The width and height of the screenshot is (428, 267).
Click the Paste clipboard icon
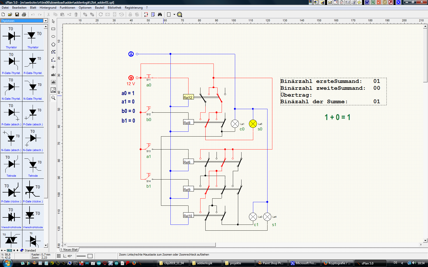click(x=62, y=14)
